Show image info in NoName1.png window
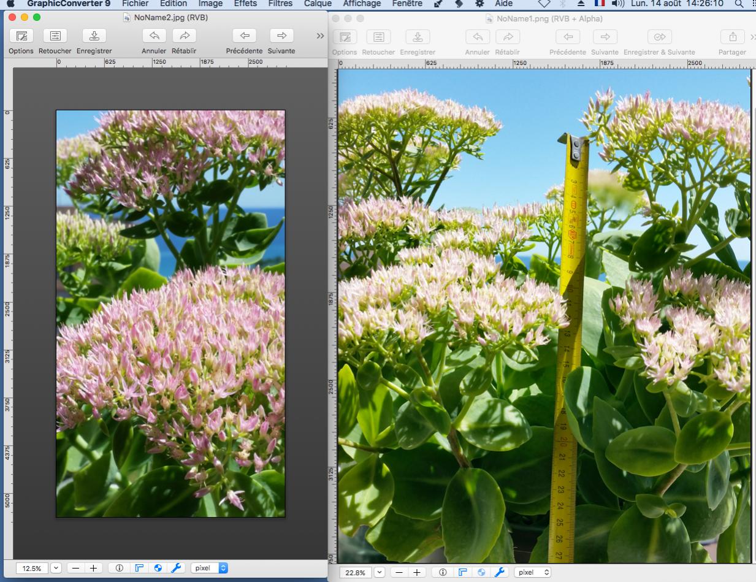The width and height of the screenshot is (756, 582). click(x=443, y=573)
